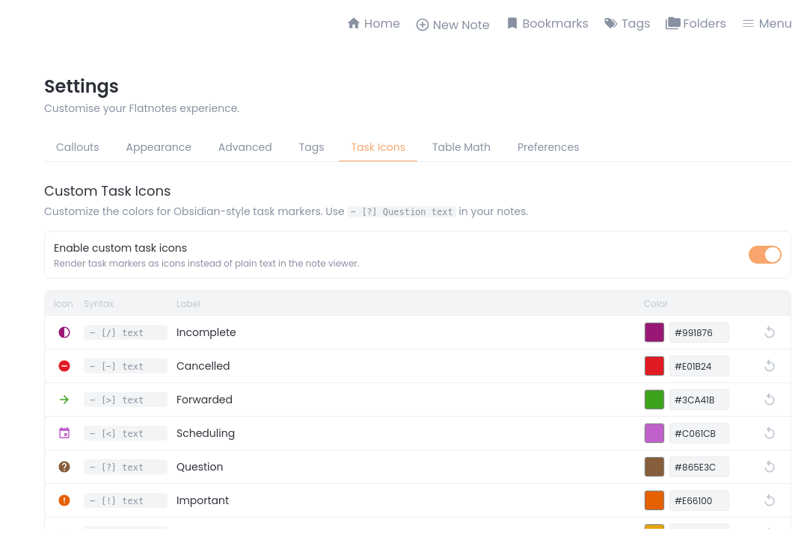Screen dimensions: 807x537
Task: Switch to the Callouts tab
Action: (x=77, y=147)
